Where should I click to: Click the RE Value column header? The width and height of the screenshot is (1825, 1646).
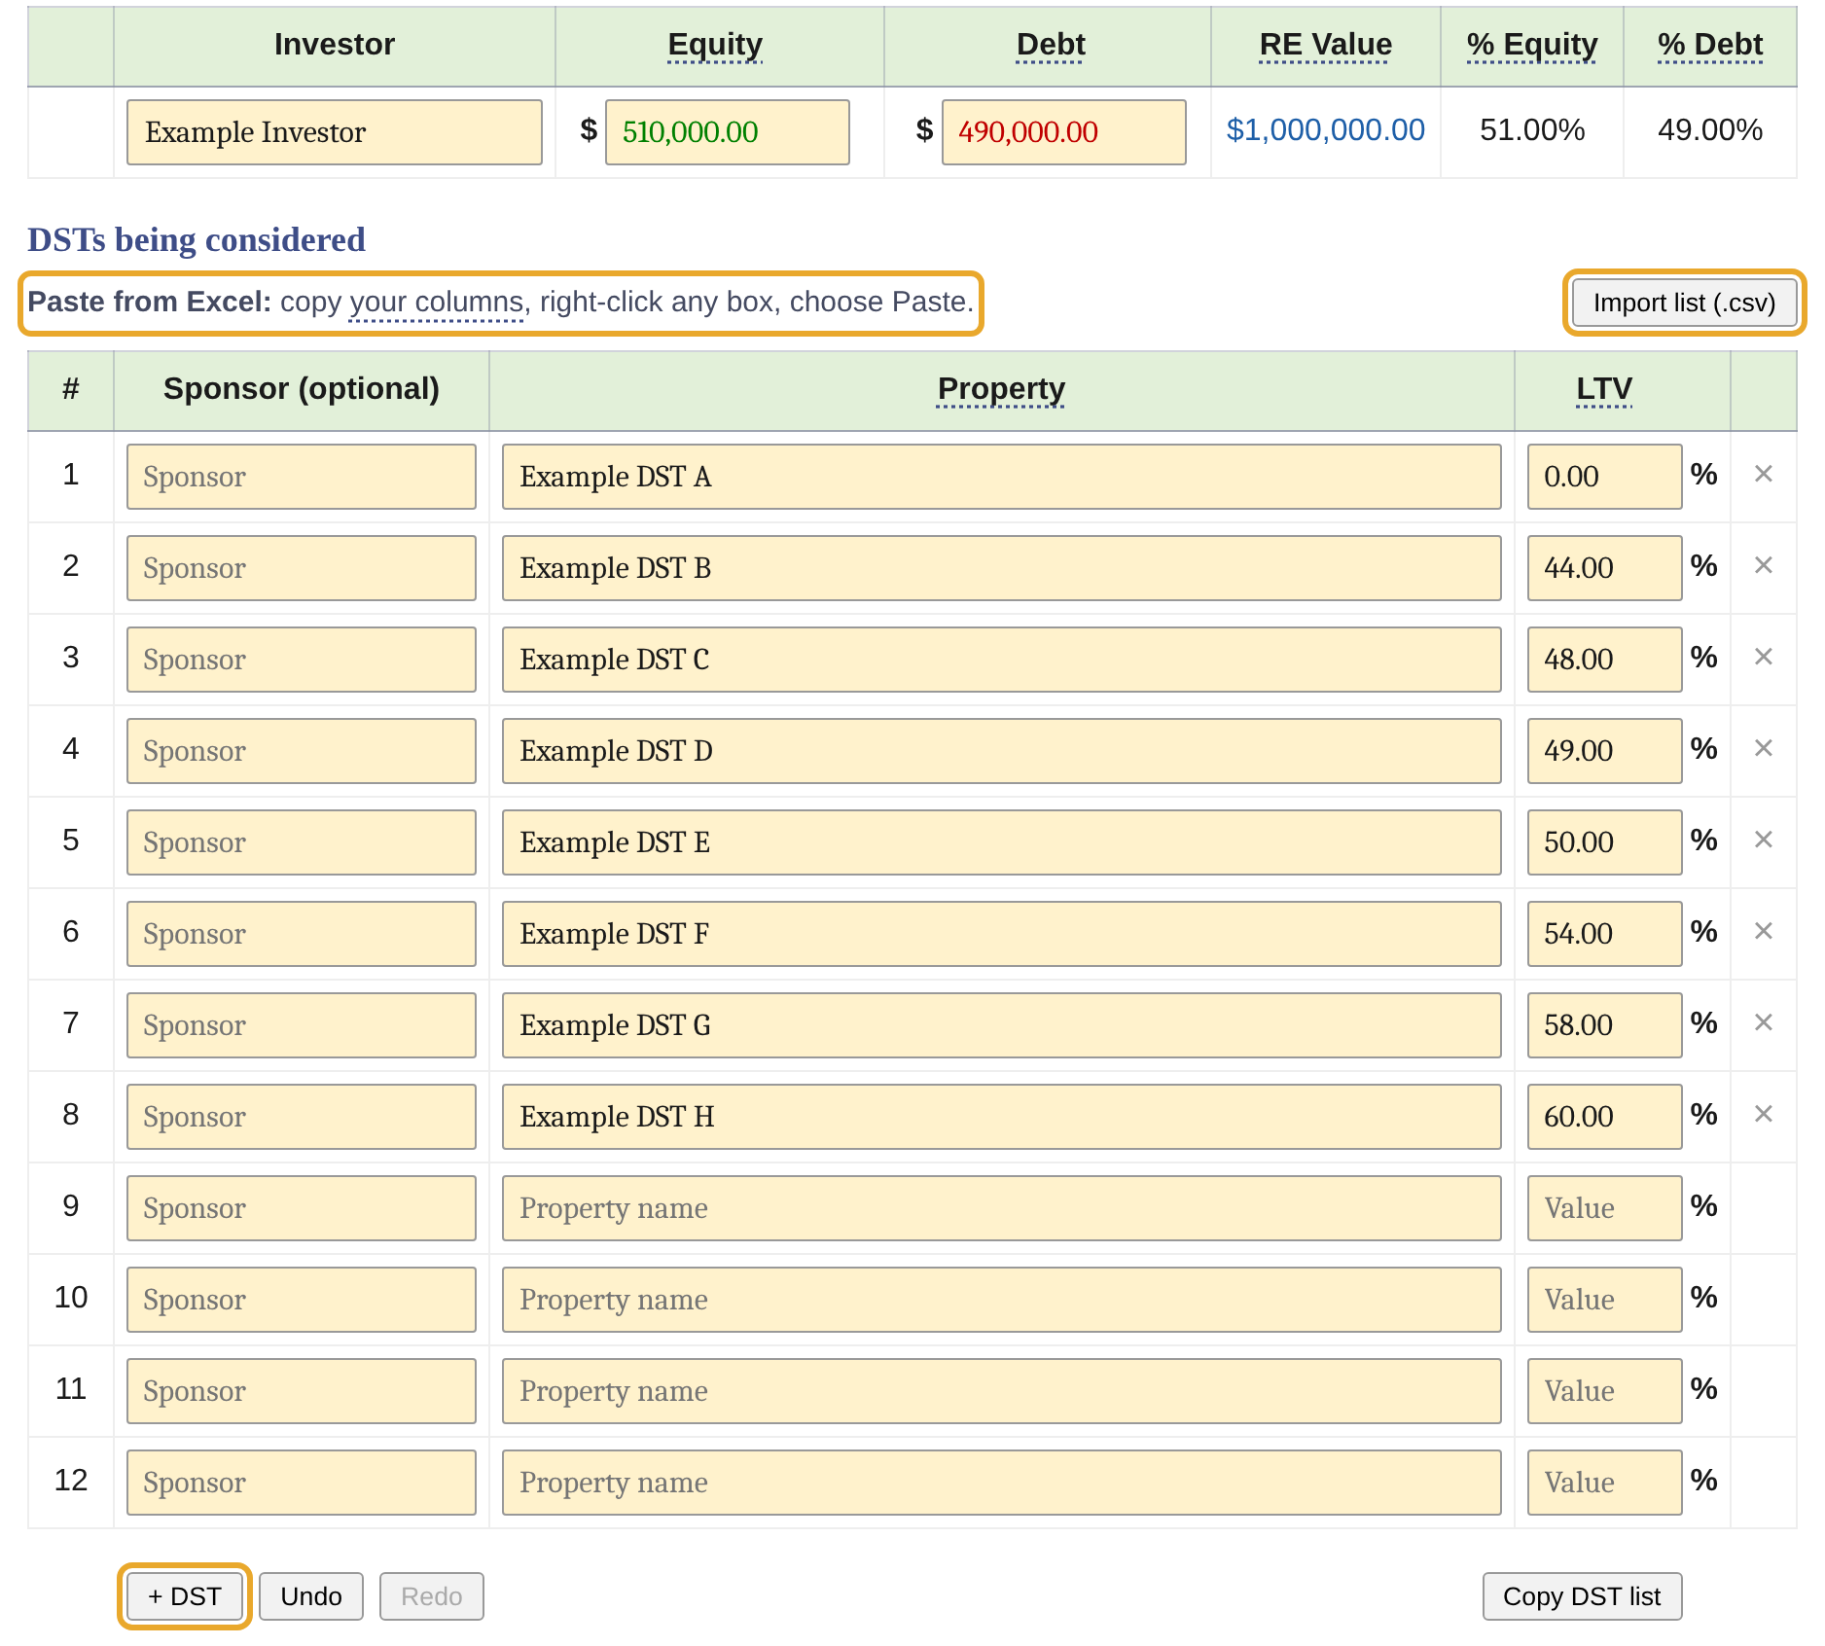(1325, 45)
